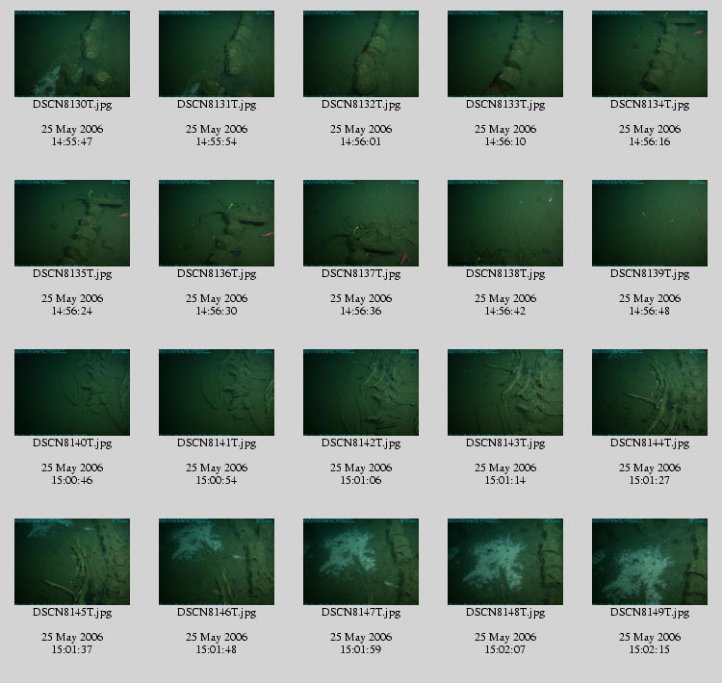The width and height of the screenshot is (722, 683).
Task: Select the DSCN8136T.jpg thumbnail image
Action: pos(217,223)
